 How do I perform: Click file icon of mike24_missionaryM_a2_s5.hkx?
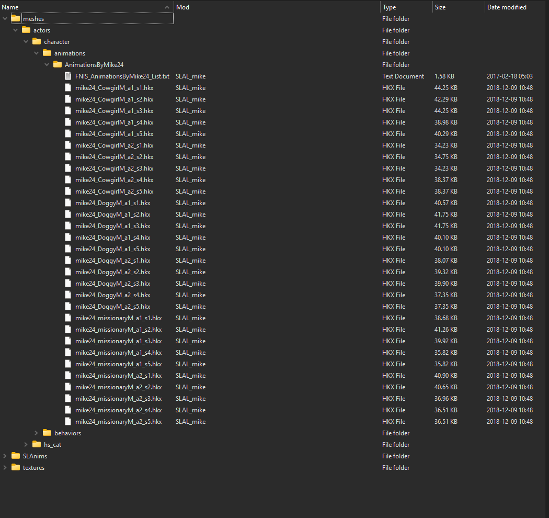click(x=68, y=422)
